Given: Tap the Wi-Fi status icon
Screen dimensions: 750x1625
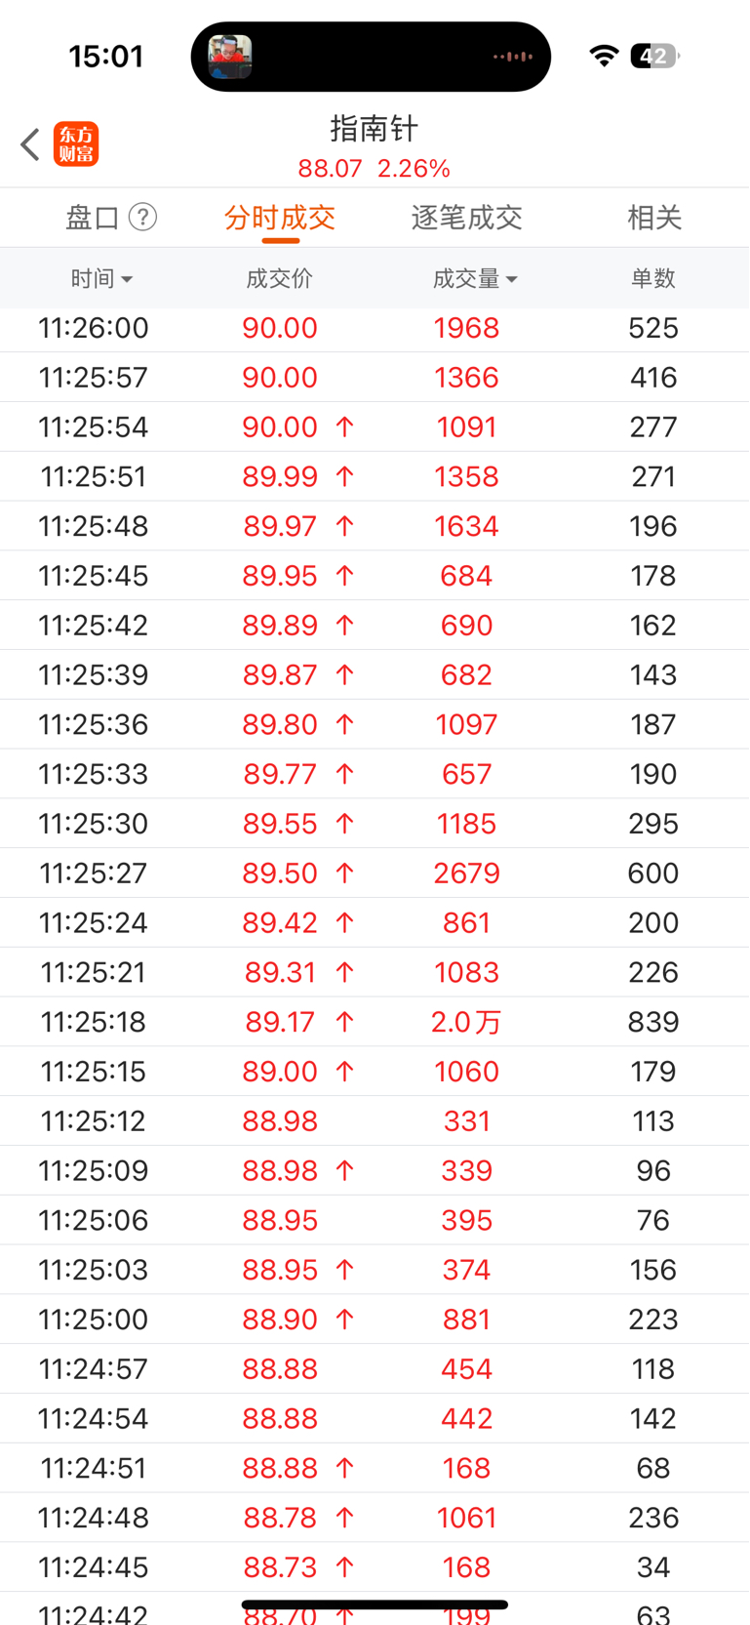Looking at the screenshot, I should coord(605,56).
